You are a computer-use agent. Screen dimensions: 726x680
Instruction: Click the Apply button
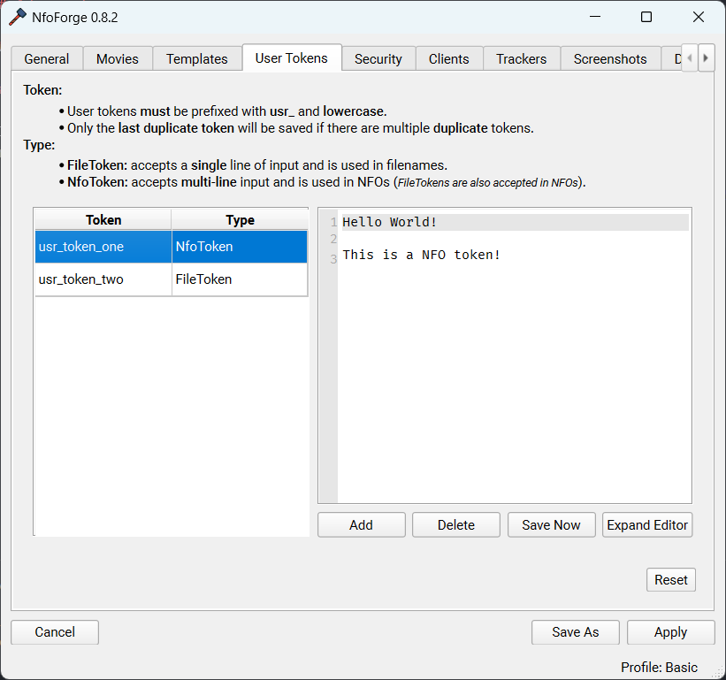click(671, 632)
